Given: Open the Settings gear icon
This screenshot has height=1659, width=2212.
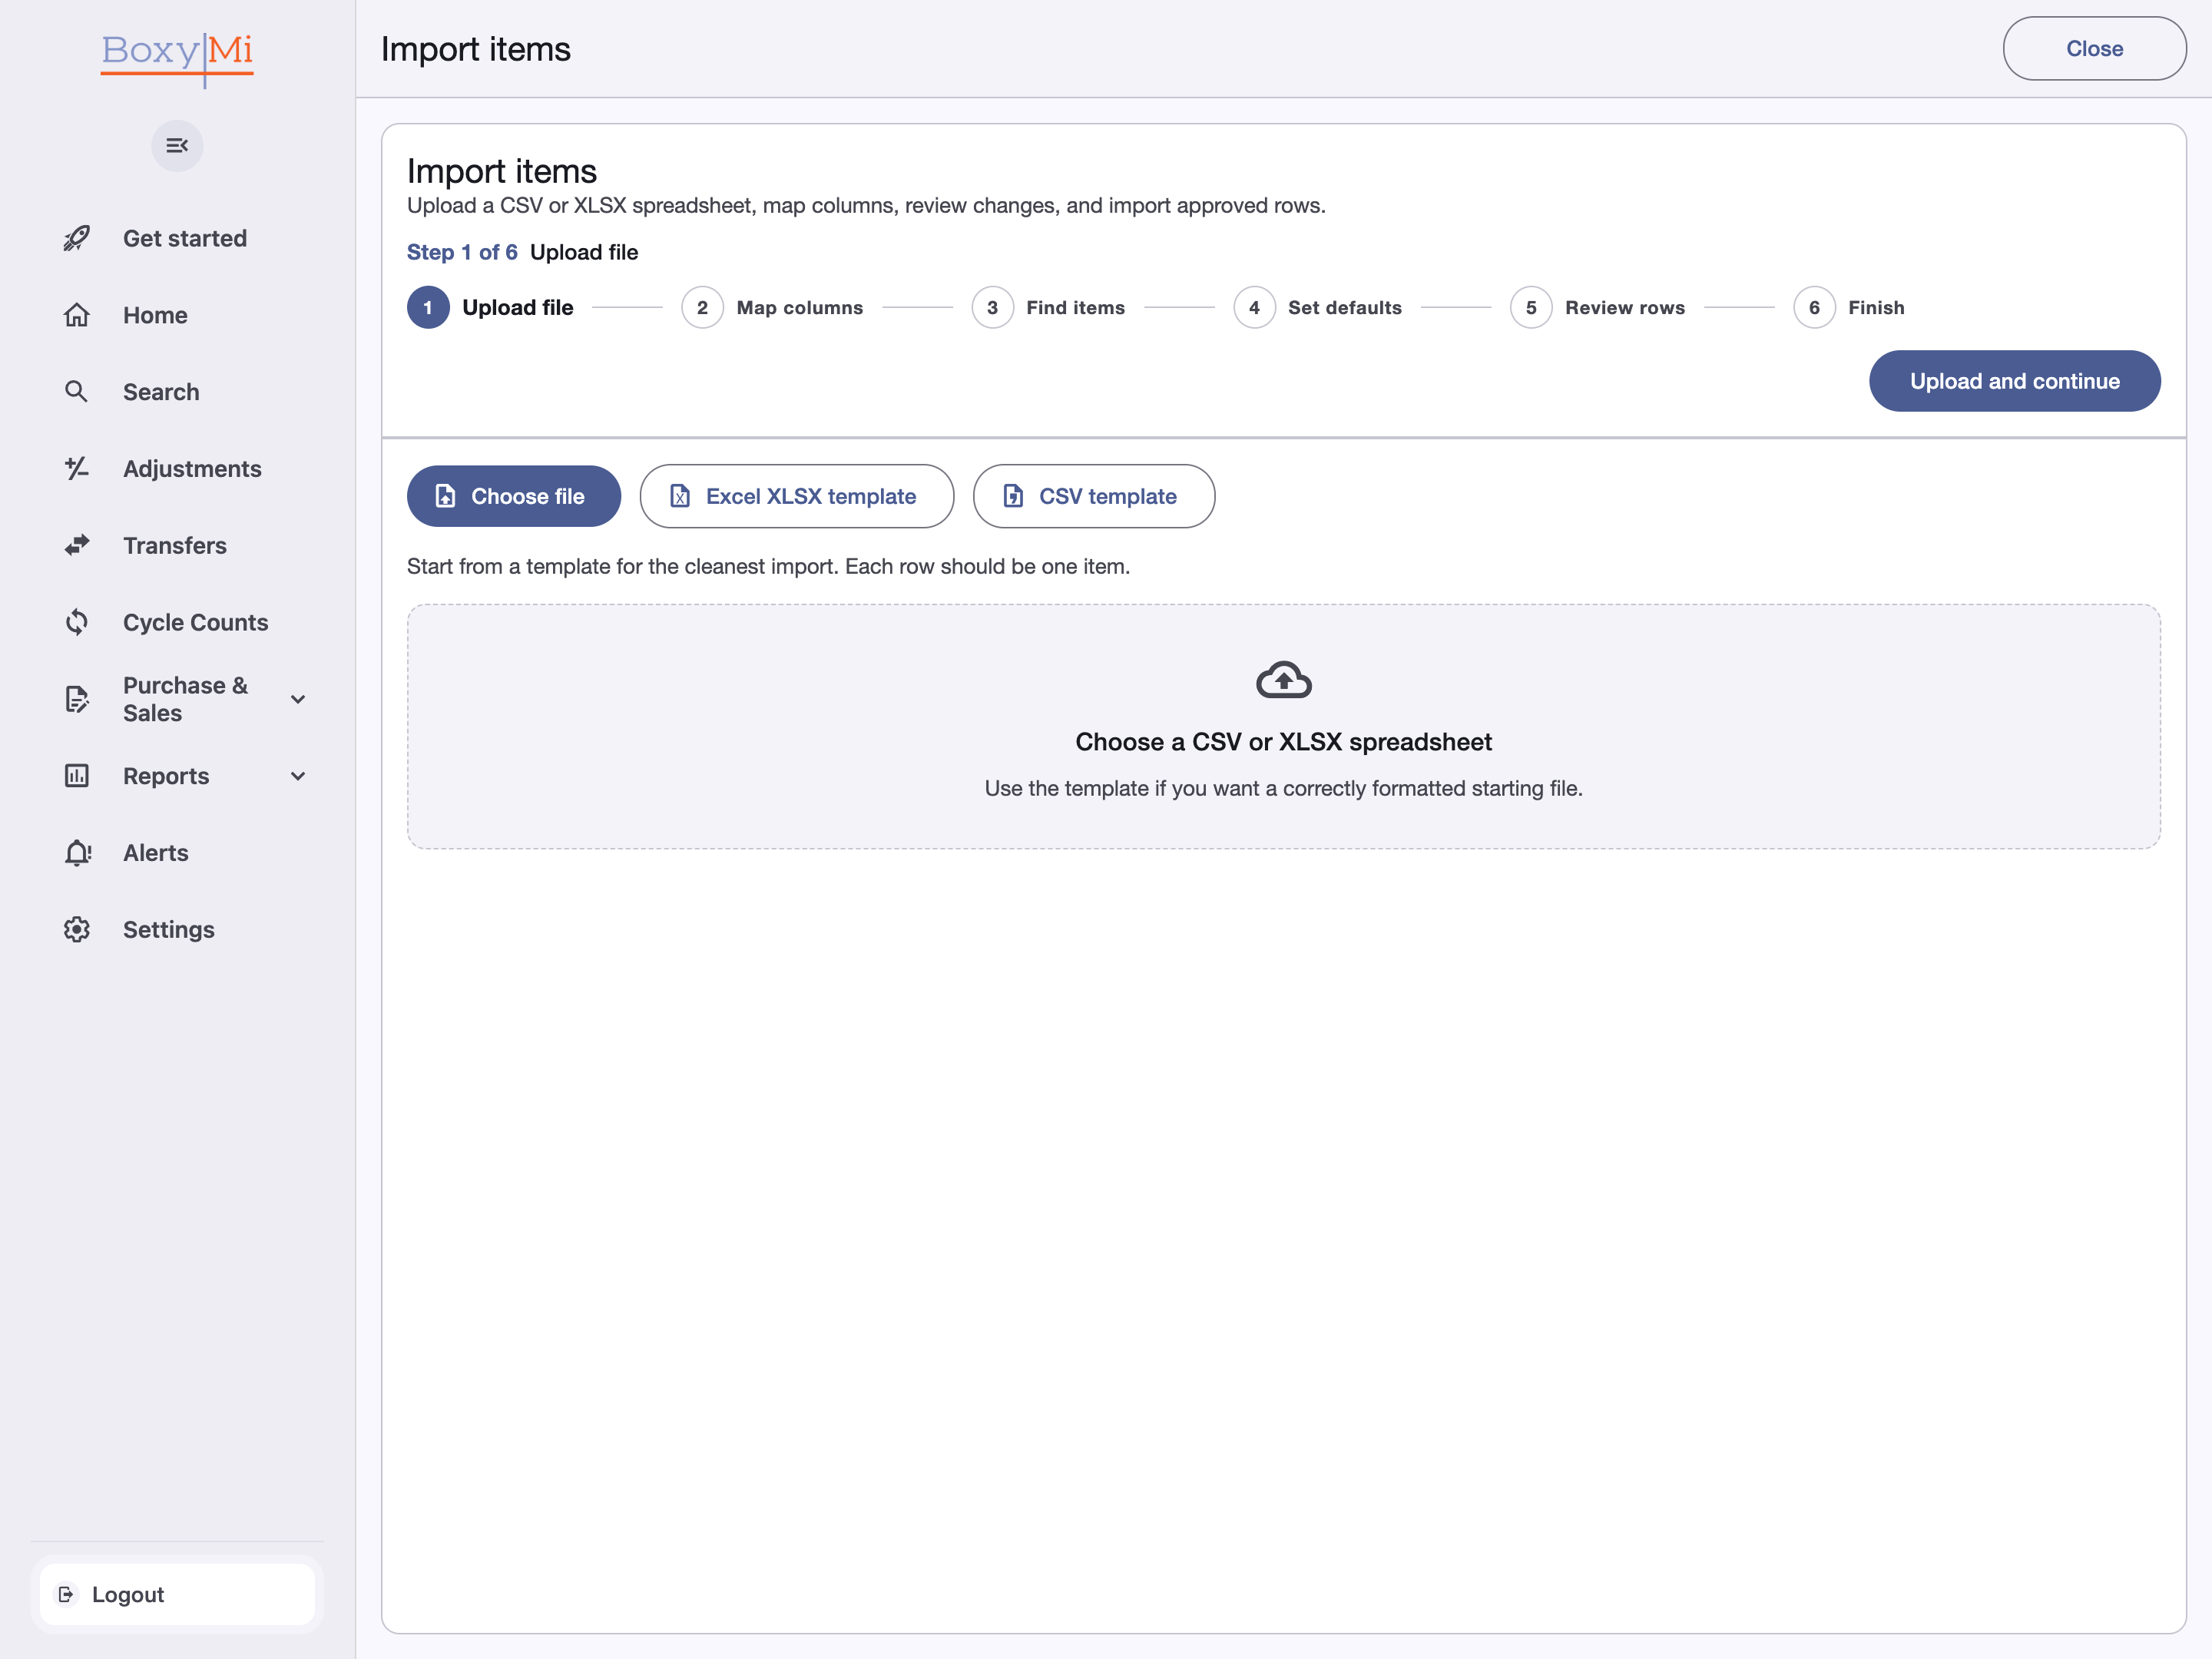Looking at the screenshot, I should click(x=77, y=929).
